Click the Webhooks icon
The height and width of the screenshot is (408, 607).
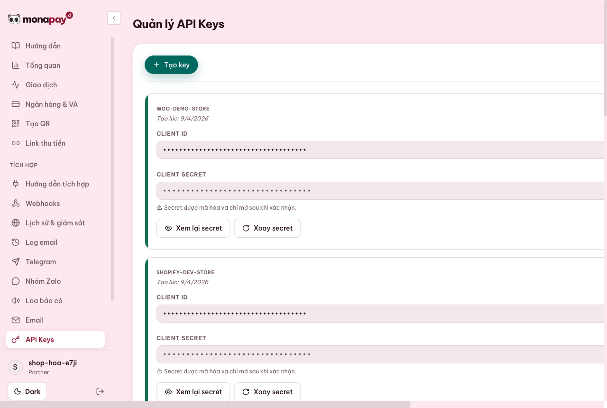(16, 204)
